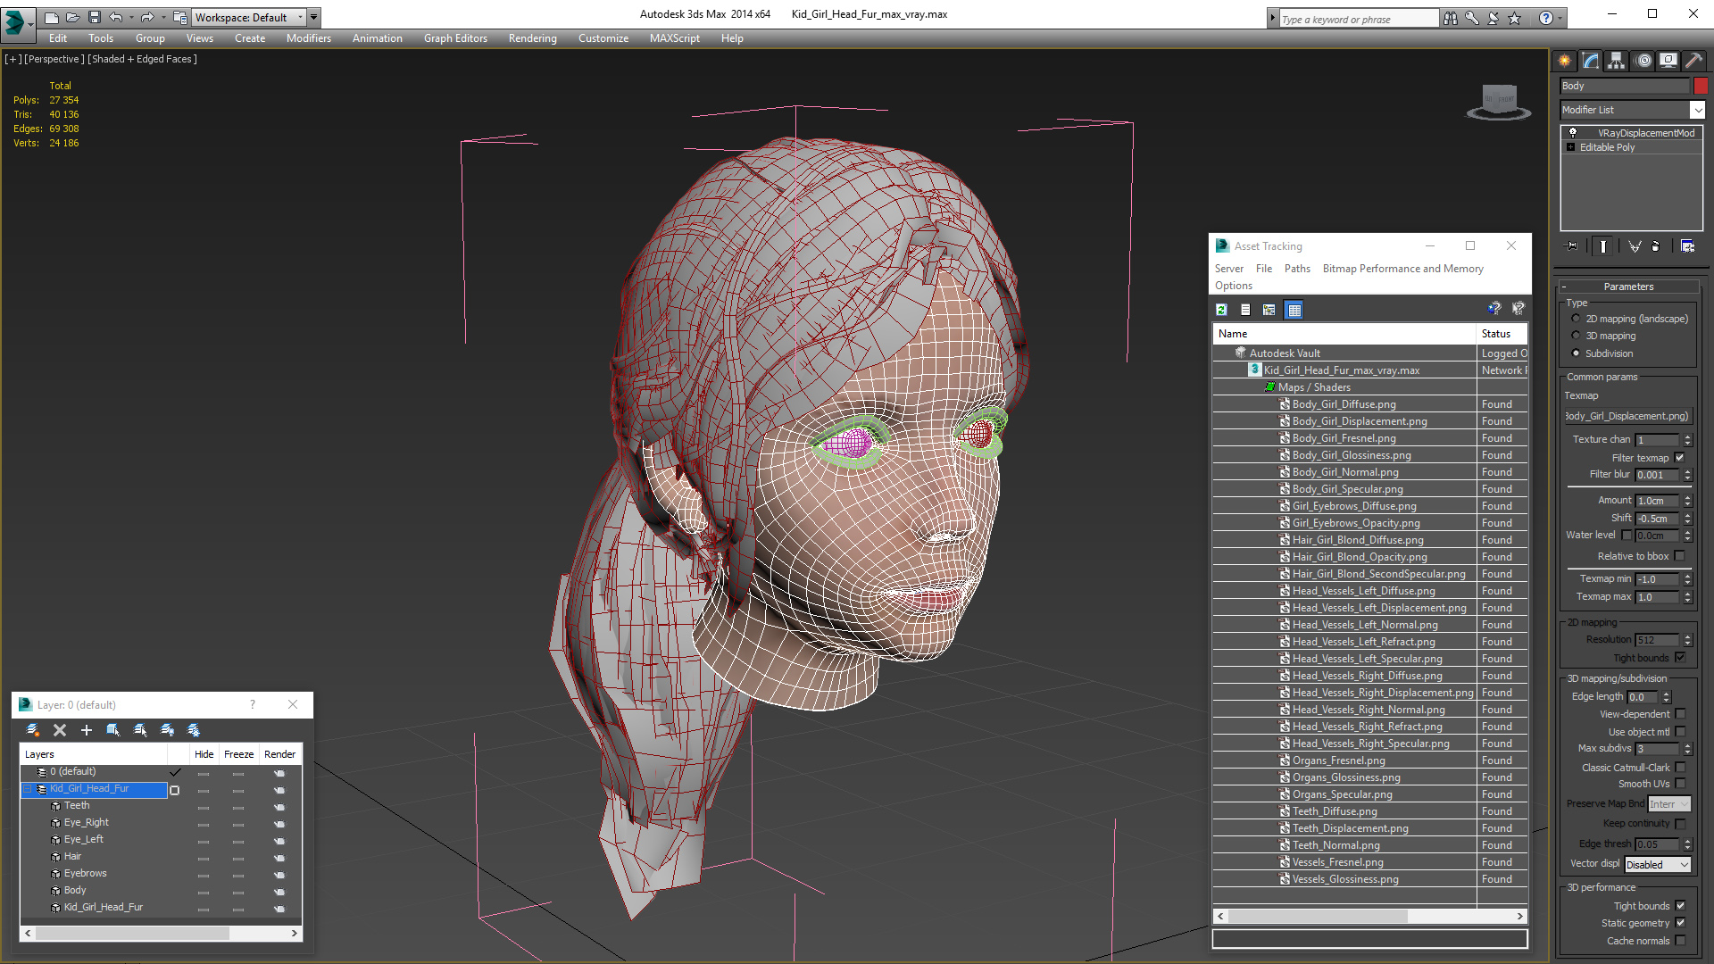Switch Asset Tracking to table view icon
Viewport: 1714px width, 964px height.
click(1294, 310)
